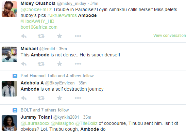Reply to Michael's super dense tweet
Viewport: 186px width, 134px height.
(24, 64)
